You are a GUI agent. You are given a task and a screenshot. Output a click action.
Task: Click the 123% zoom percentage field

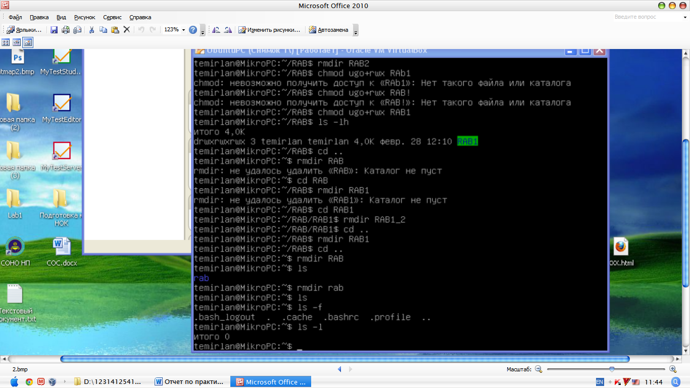[x=171, y=30]
